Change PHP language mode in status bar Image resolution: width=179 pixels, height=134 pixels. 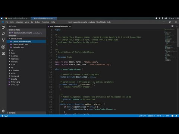click(x=168, y=116)
